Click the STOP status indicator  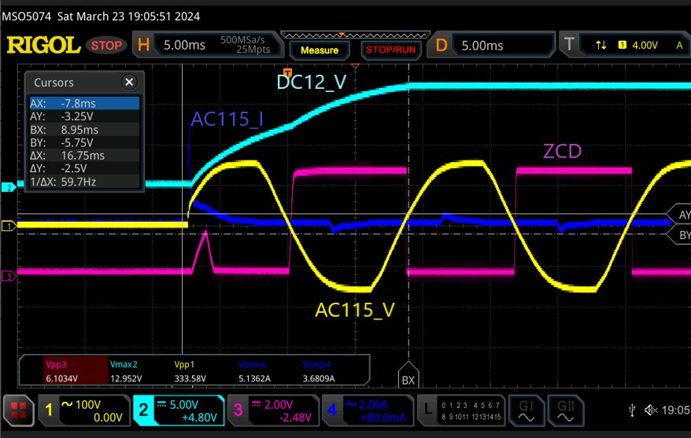click(106, 46)
